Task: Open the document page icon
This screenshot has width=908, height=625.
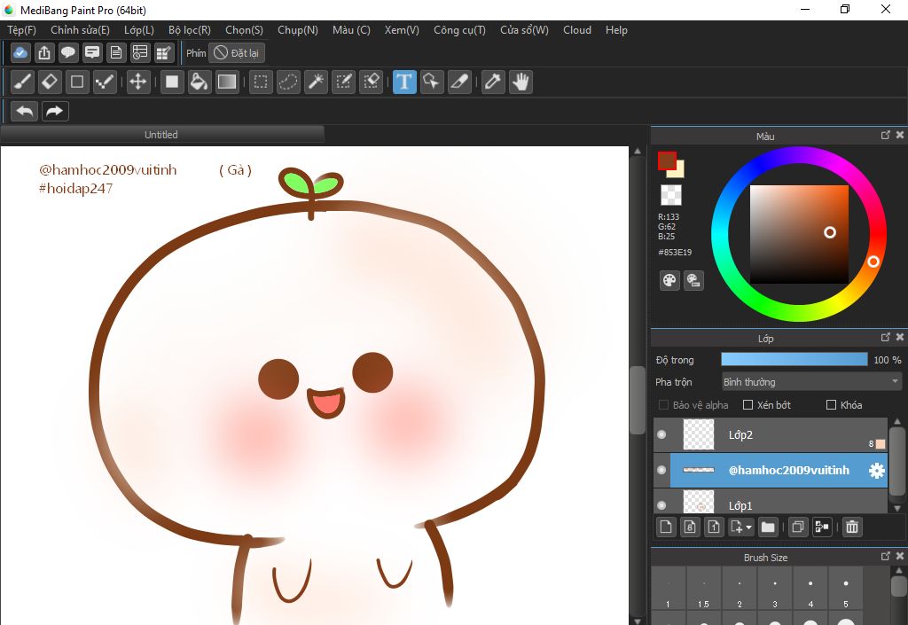Action: tap(116, 52)
